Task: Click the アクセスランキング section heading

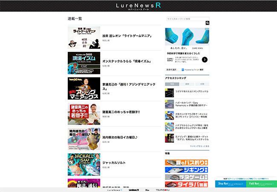Action: [176, 78]
